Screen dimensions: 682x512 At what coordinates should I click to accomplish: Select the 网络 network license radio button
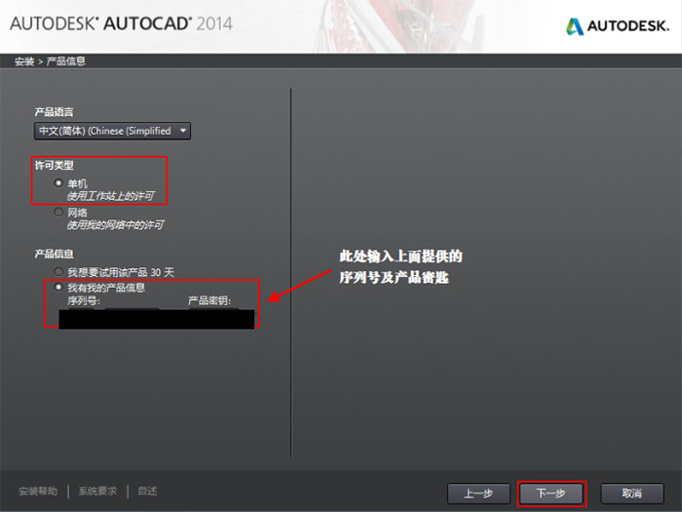click(58, 212)
